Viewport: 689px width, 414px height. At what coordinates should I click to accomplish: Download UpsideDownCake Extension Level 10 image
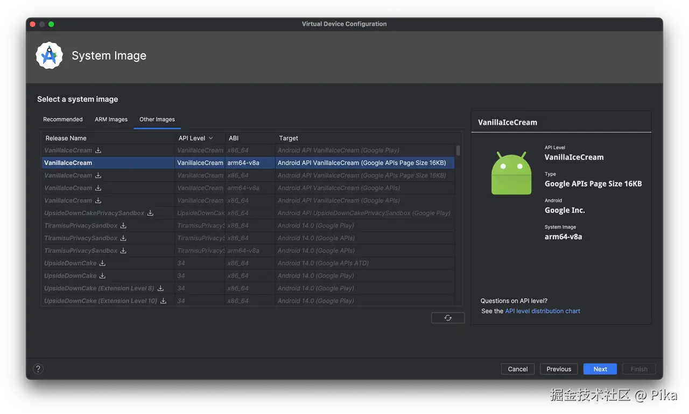point(163,301)
